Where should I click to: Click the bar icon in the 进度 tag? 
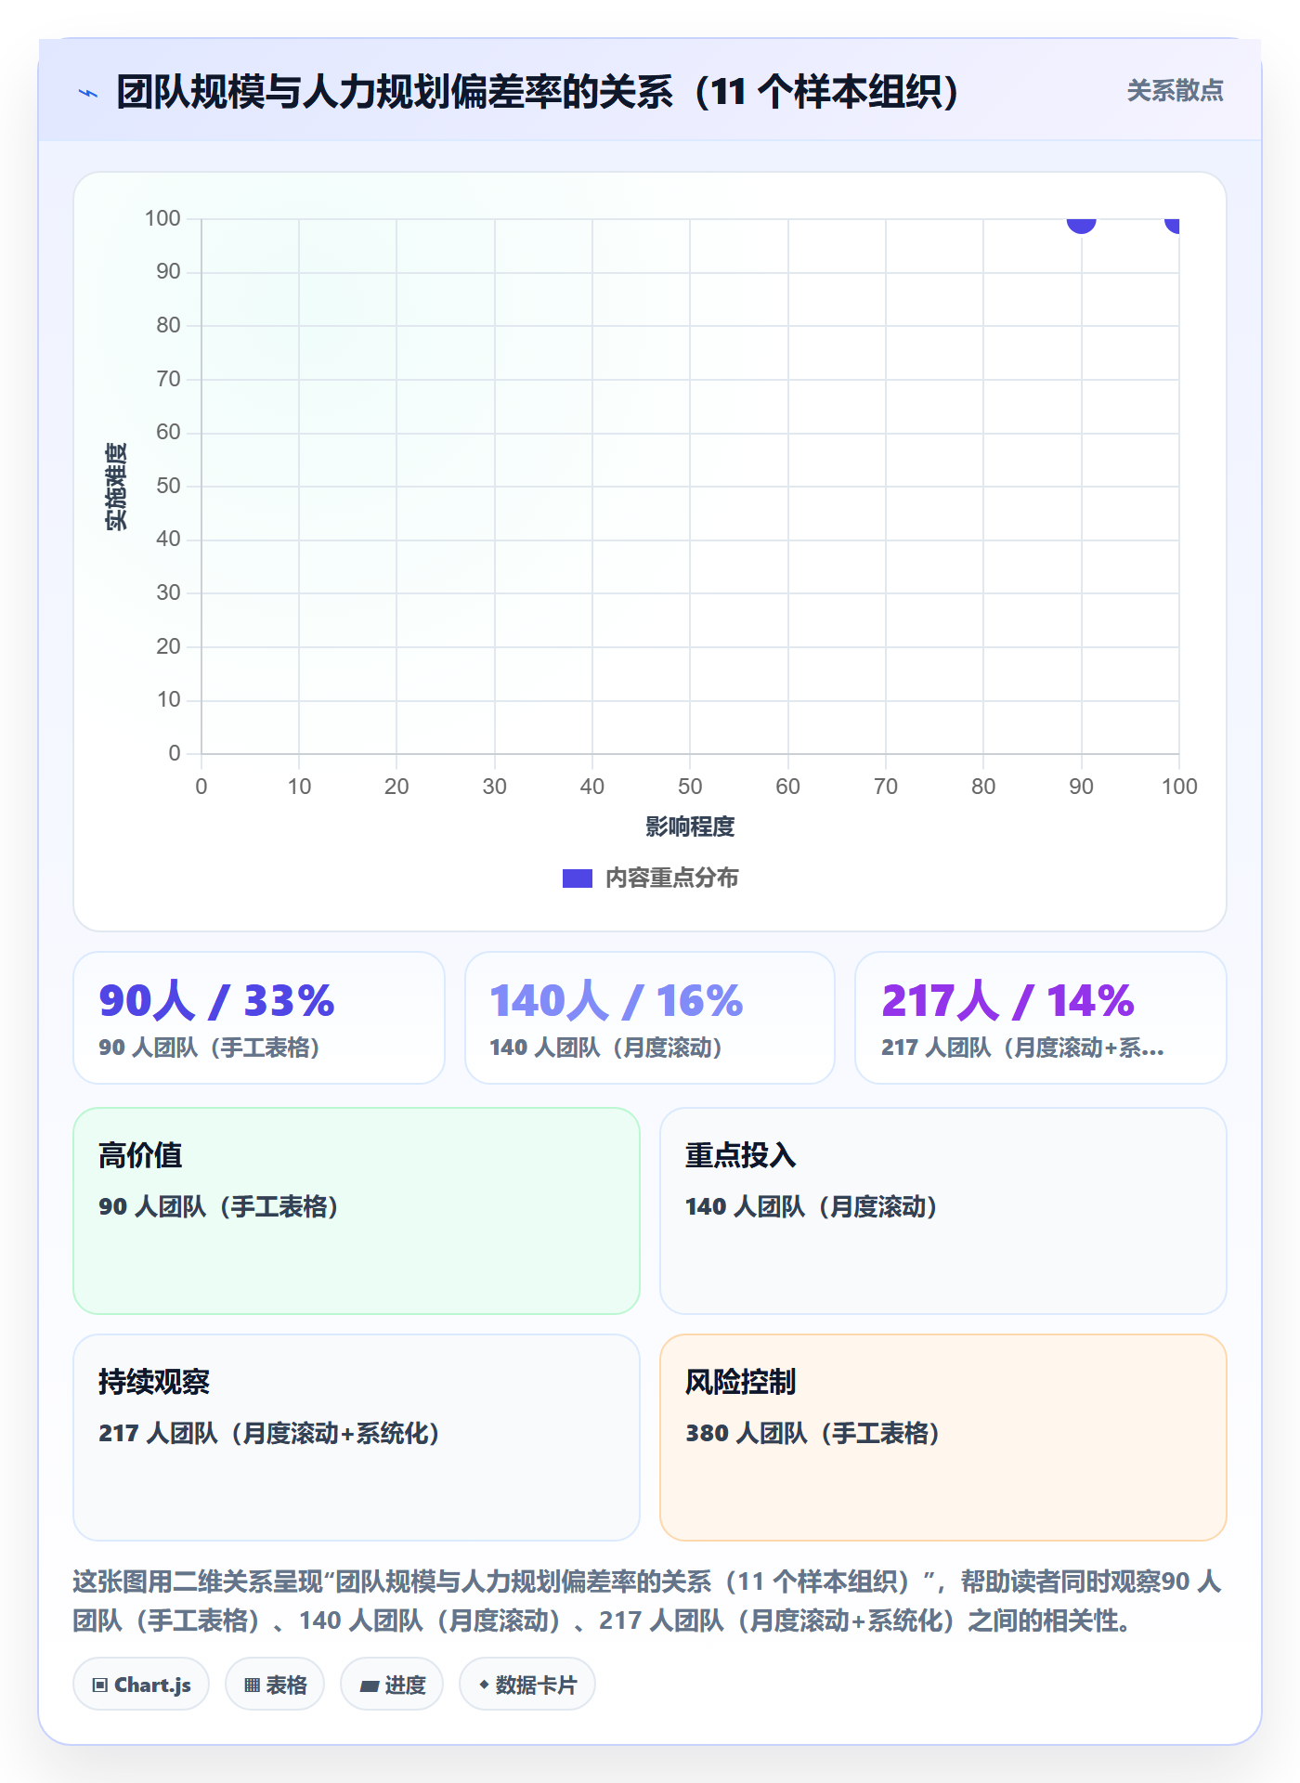pyautogui.click(x=370, y=1685)
